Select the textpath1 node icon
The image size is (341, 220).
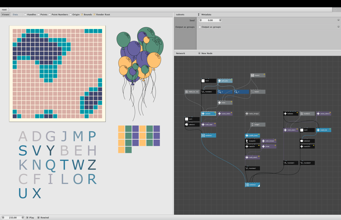247,141
